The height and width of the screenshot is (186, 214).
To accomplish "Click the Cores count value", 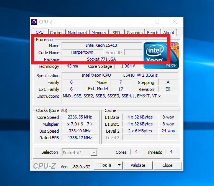I will (136, 152).
